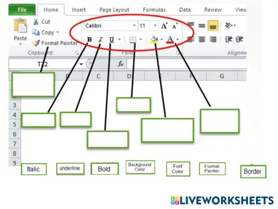Click the Copy icon
278x209 pixels.
point(36,32)
